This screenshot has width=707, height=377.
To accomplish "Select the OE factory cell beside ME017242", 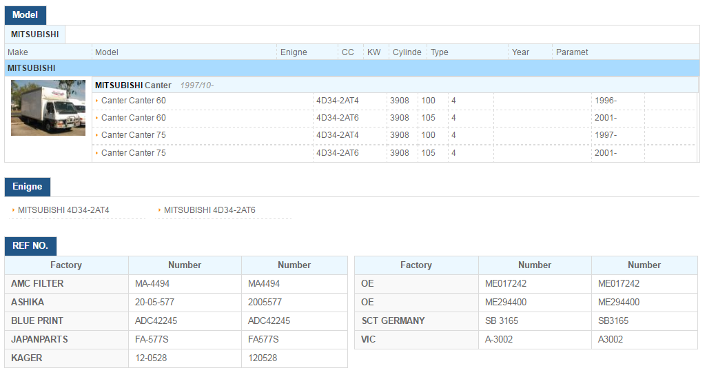I will (x=417, y=284).
